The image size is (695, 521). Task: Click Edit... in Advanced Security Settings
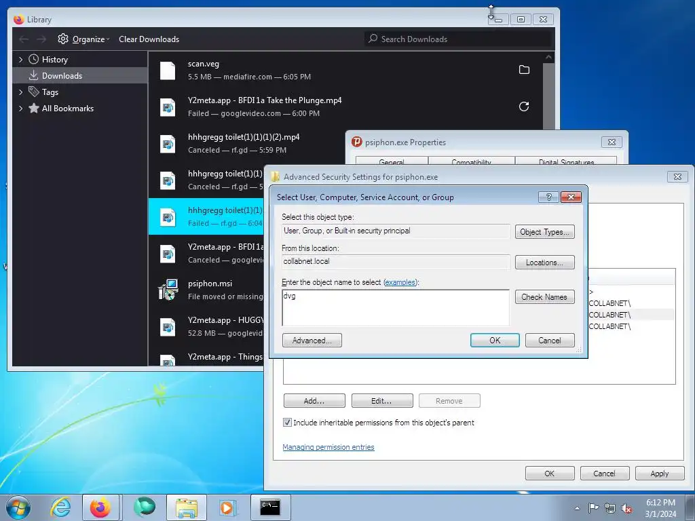[382, 400]
